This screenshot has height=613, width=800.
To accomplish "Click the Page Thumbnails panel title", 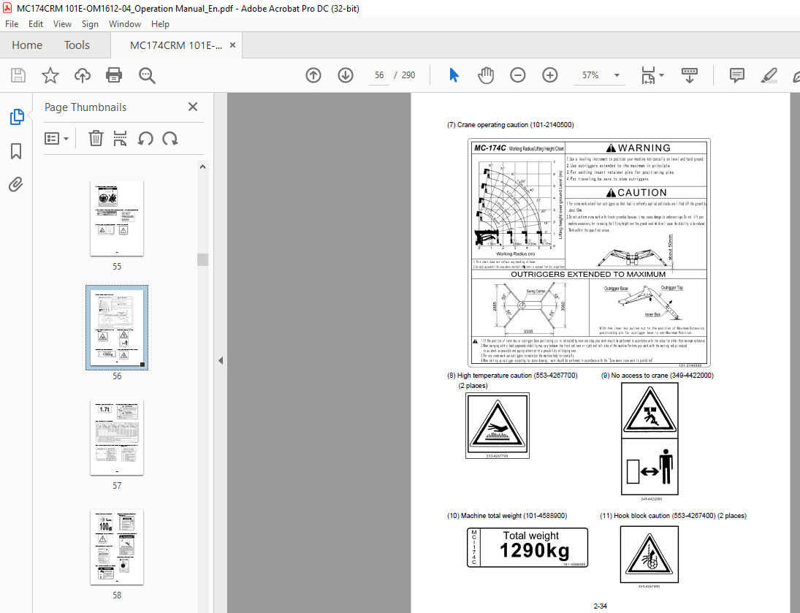I will [x=85, y=107].
